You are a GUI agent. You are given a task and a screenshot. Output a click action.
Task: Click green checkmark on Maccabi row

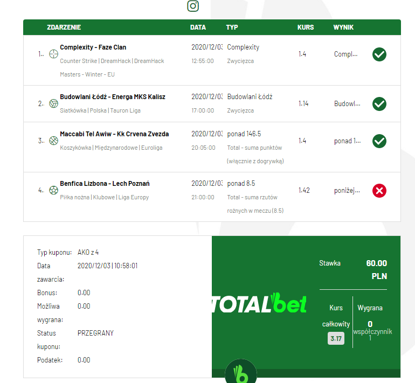[x=379, y=141]
